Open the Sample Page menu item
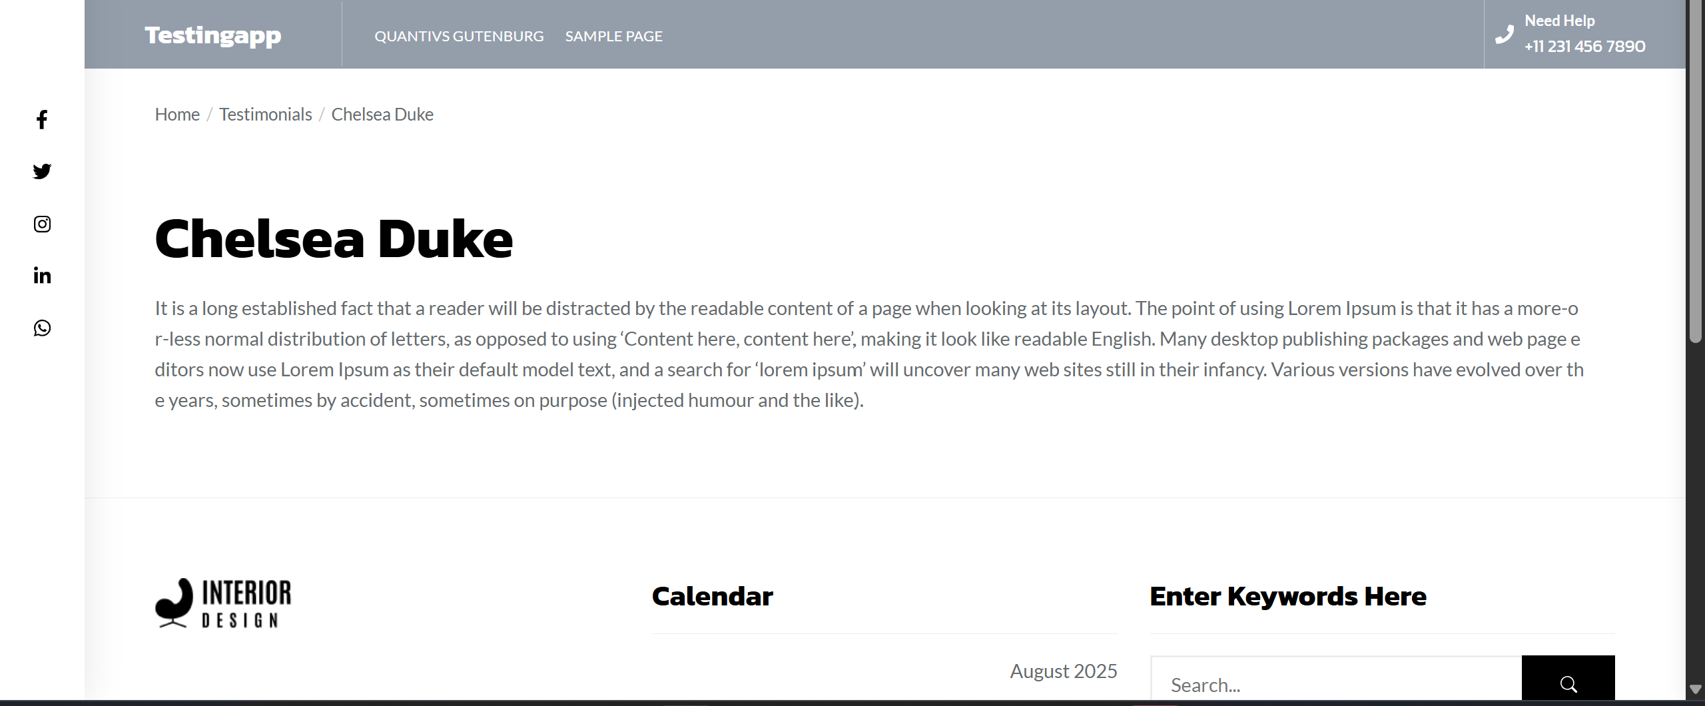Image resolution: width=1705 pixels, height=706 pixels. pyautogui.click(x=613, y=36)
